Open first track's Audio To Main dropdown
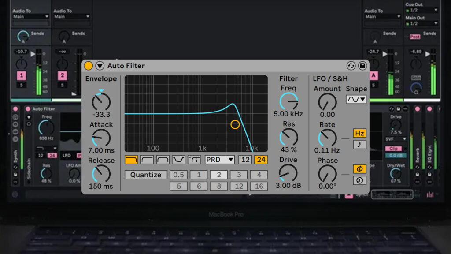451x254 pixels. tap(31, 17)
